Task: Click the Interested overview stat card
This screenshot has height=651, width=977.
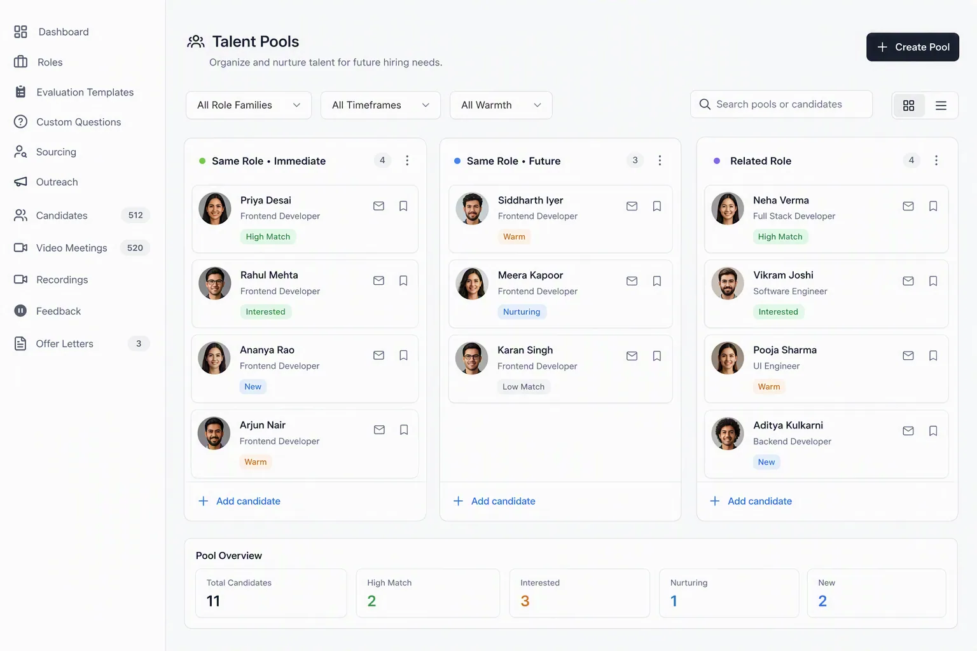Action: click(579, 593)
